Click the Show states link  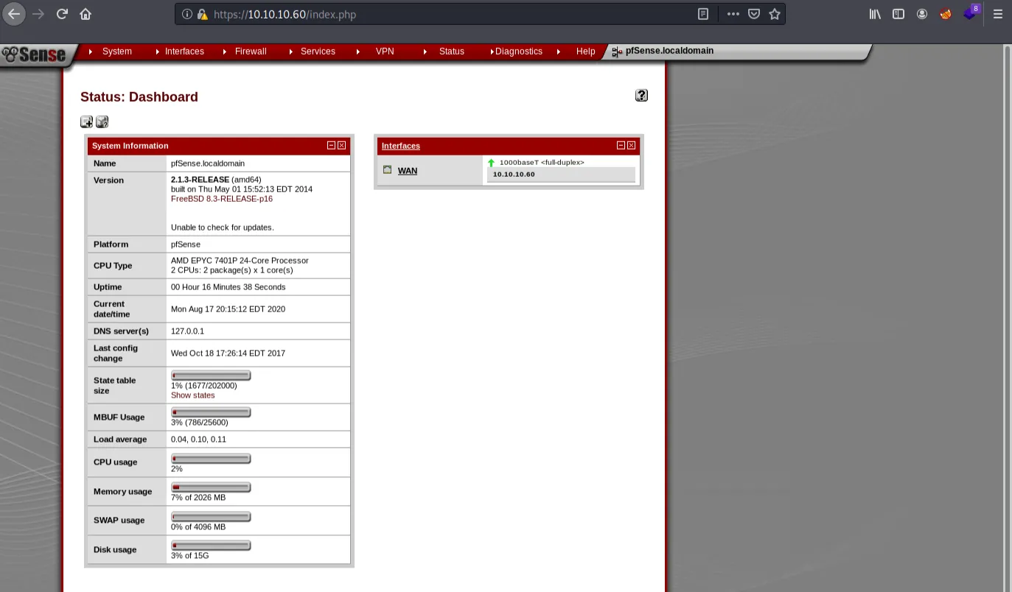tap(193, 395)
